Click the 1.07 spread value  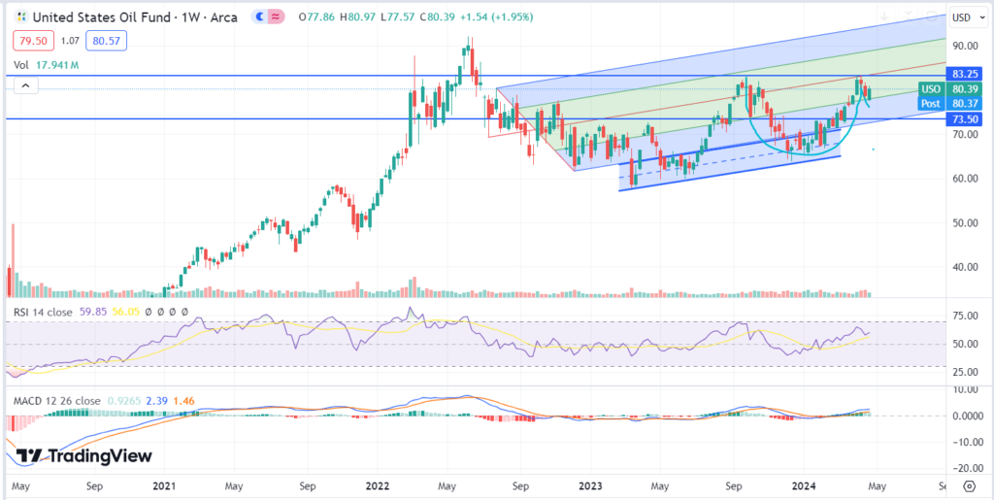(70, 42)
